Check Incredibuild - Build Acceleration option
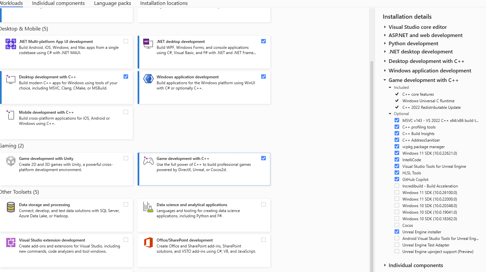 397,186
